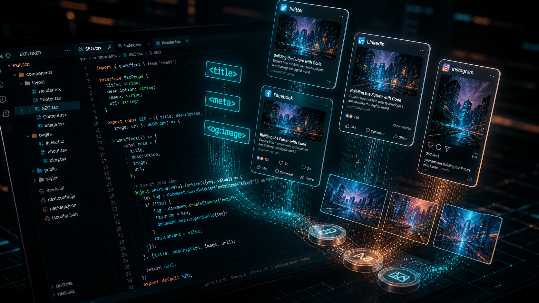Click the LinkedIn reaction emojis beside 256
Viewport: 539px width, 303px height.
(x=349, y=116)
